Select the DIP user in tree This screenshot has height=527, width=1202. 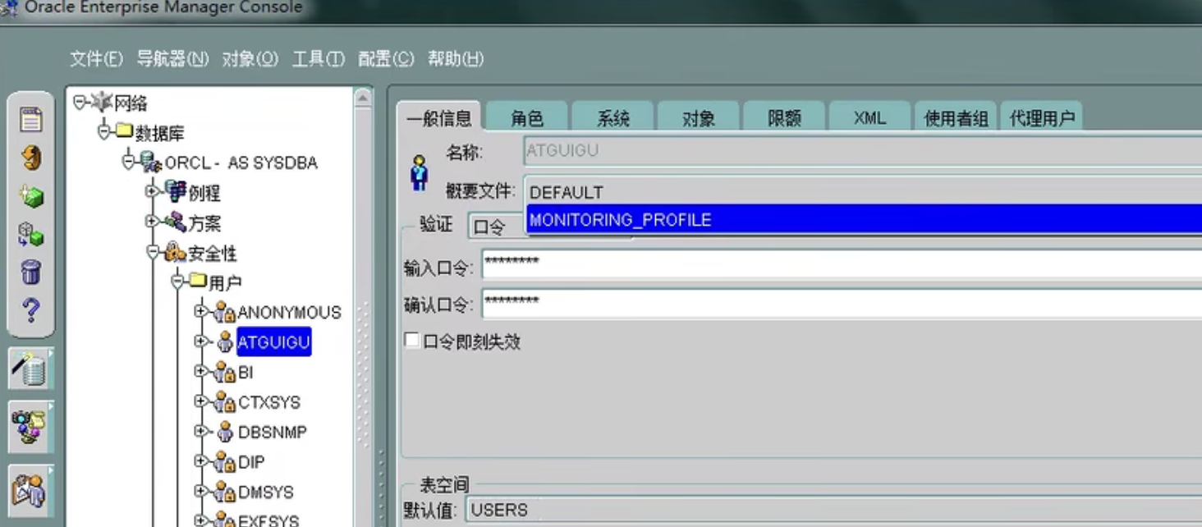[251, 462]
